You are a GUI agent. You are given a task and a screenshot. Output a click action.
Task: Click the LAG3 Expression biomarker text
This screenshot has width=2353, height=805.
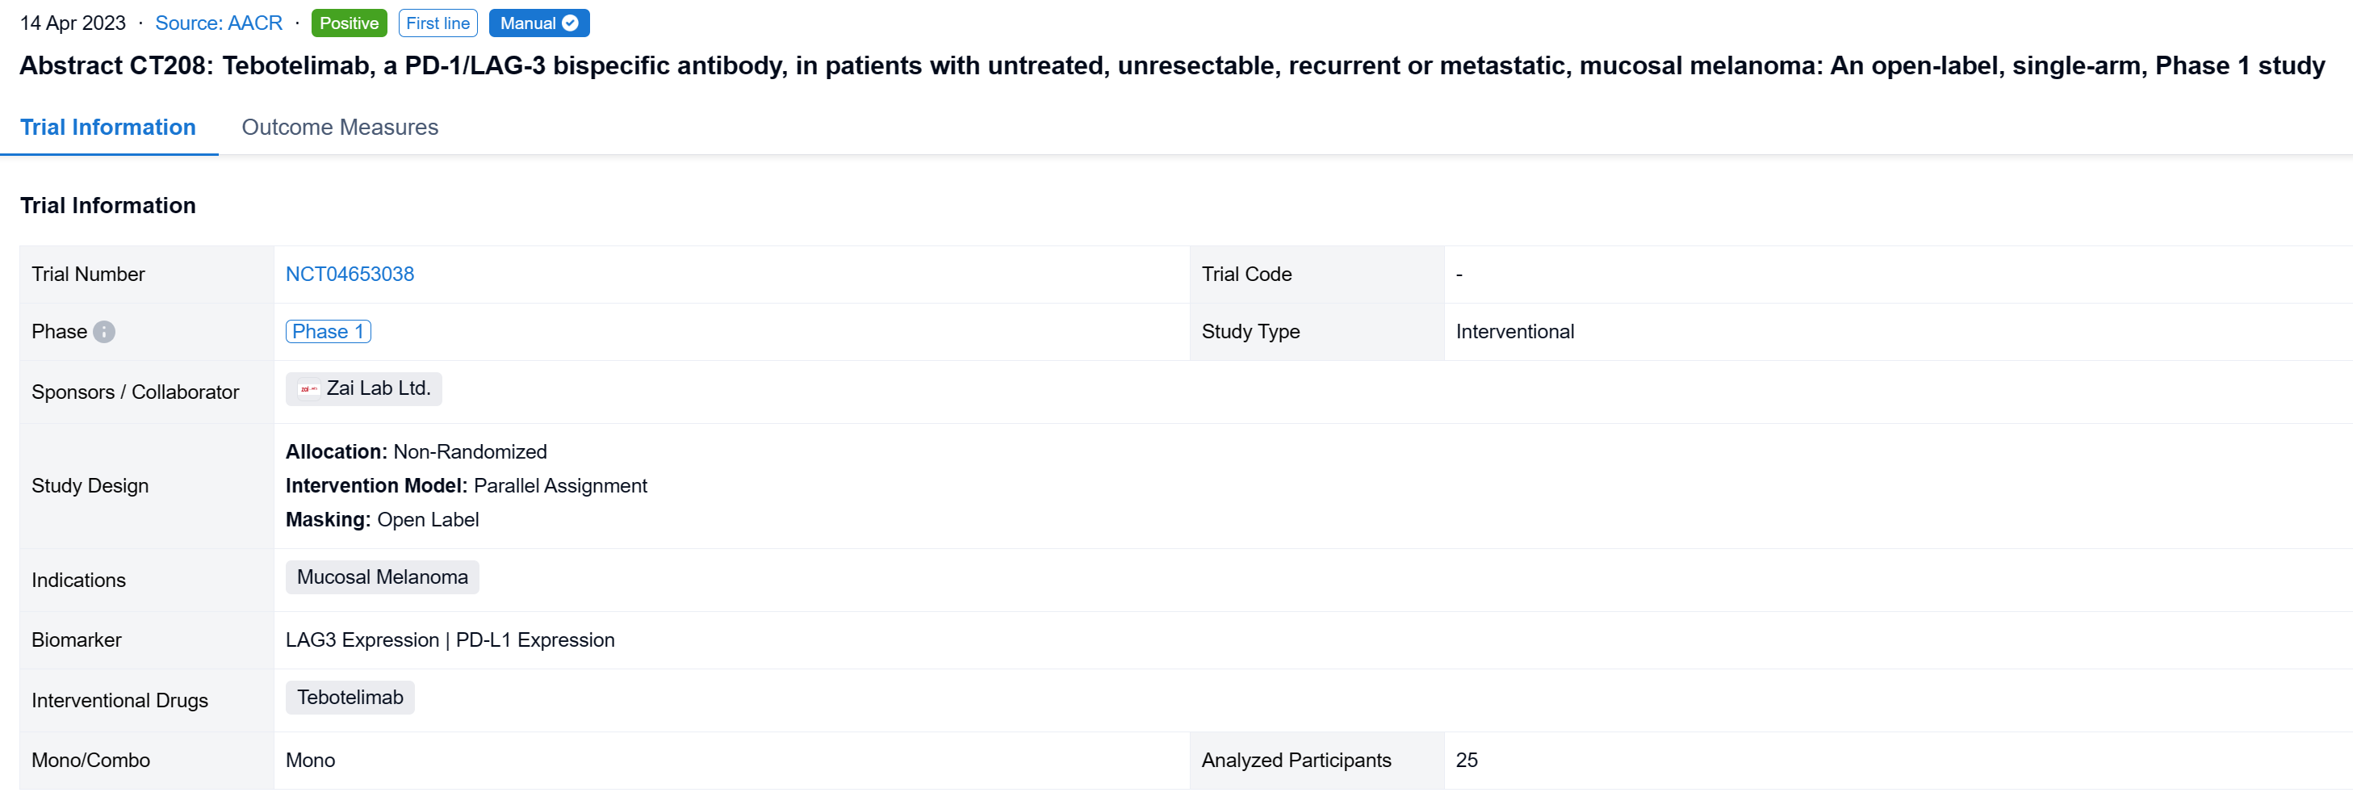click(x=362, y=640)
